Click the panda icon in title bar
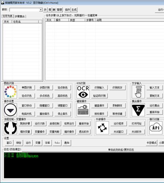 click(x=2, y=3)
